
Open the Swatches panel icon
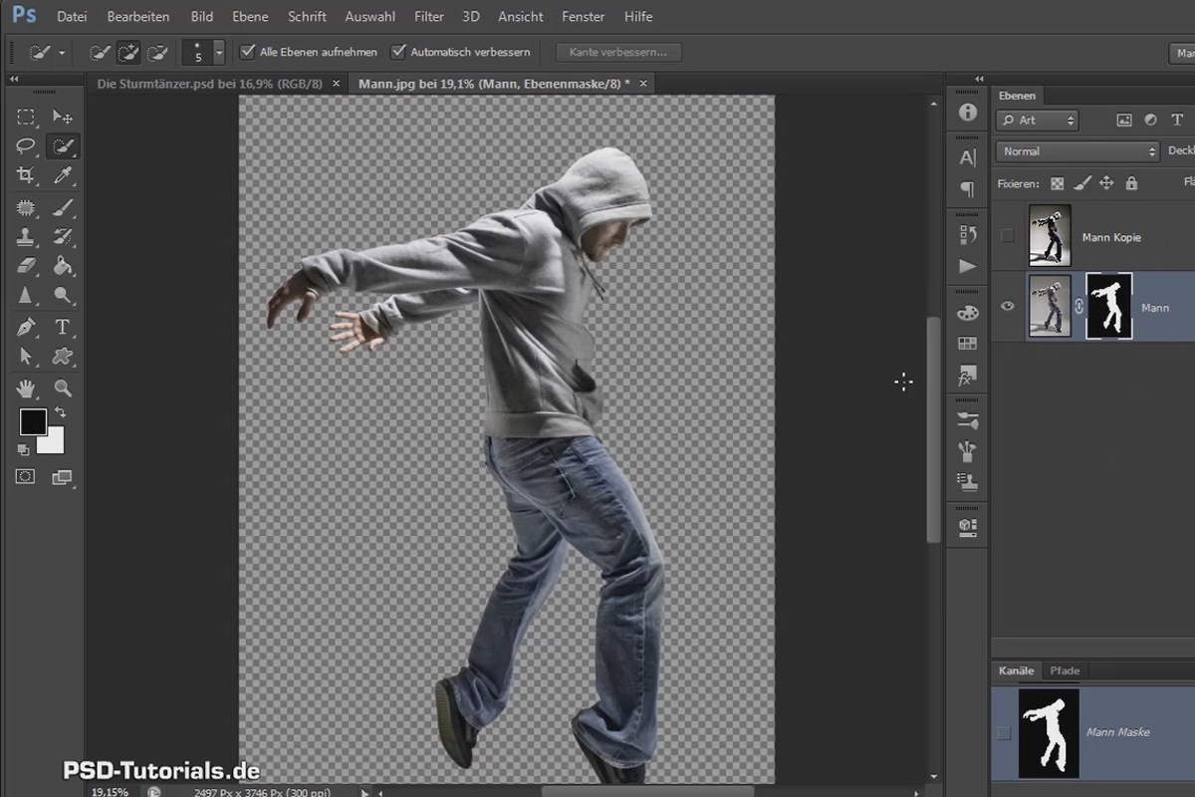[x=967, y=344]
